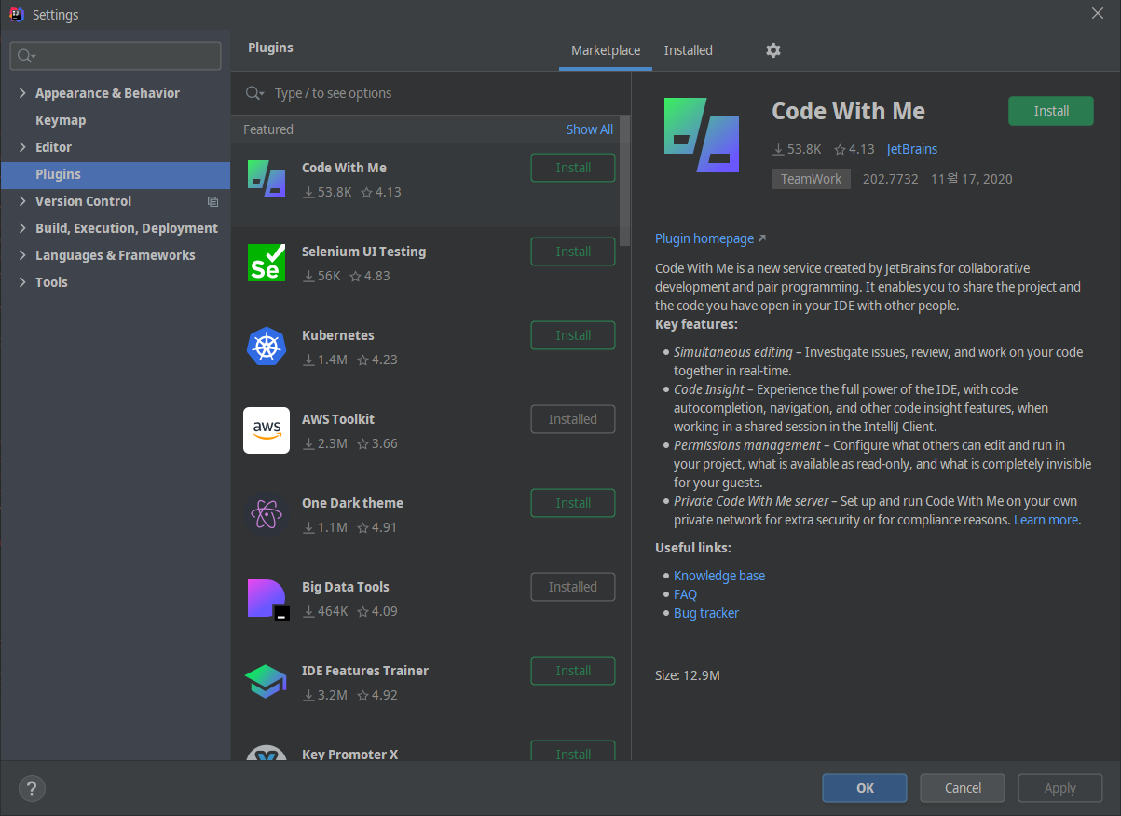Click the One Dark theme name
The height and width of the screenshot is (816, 1121).
coord(353,503)
